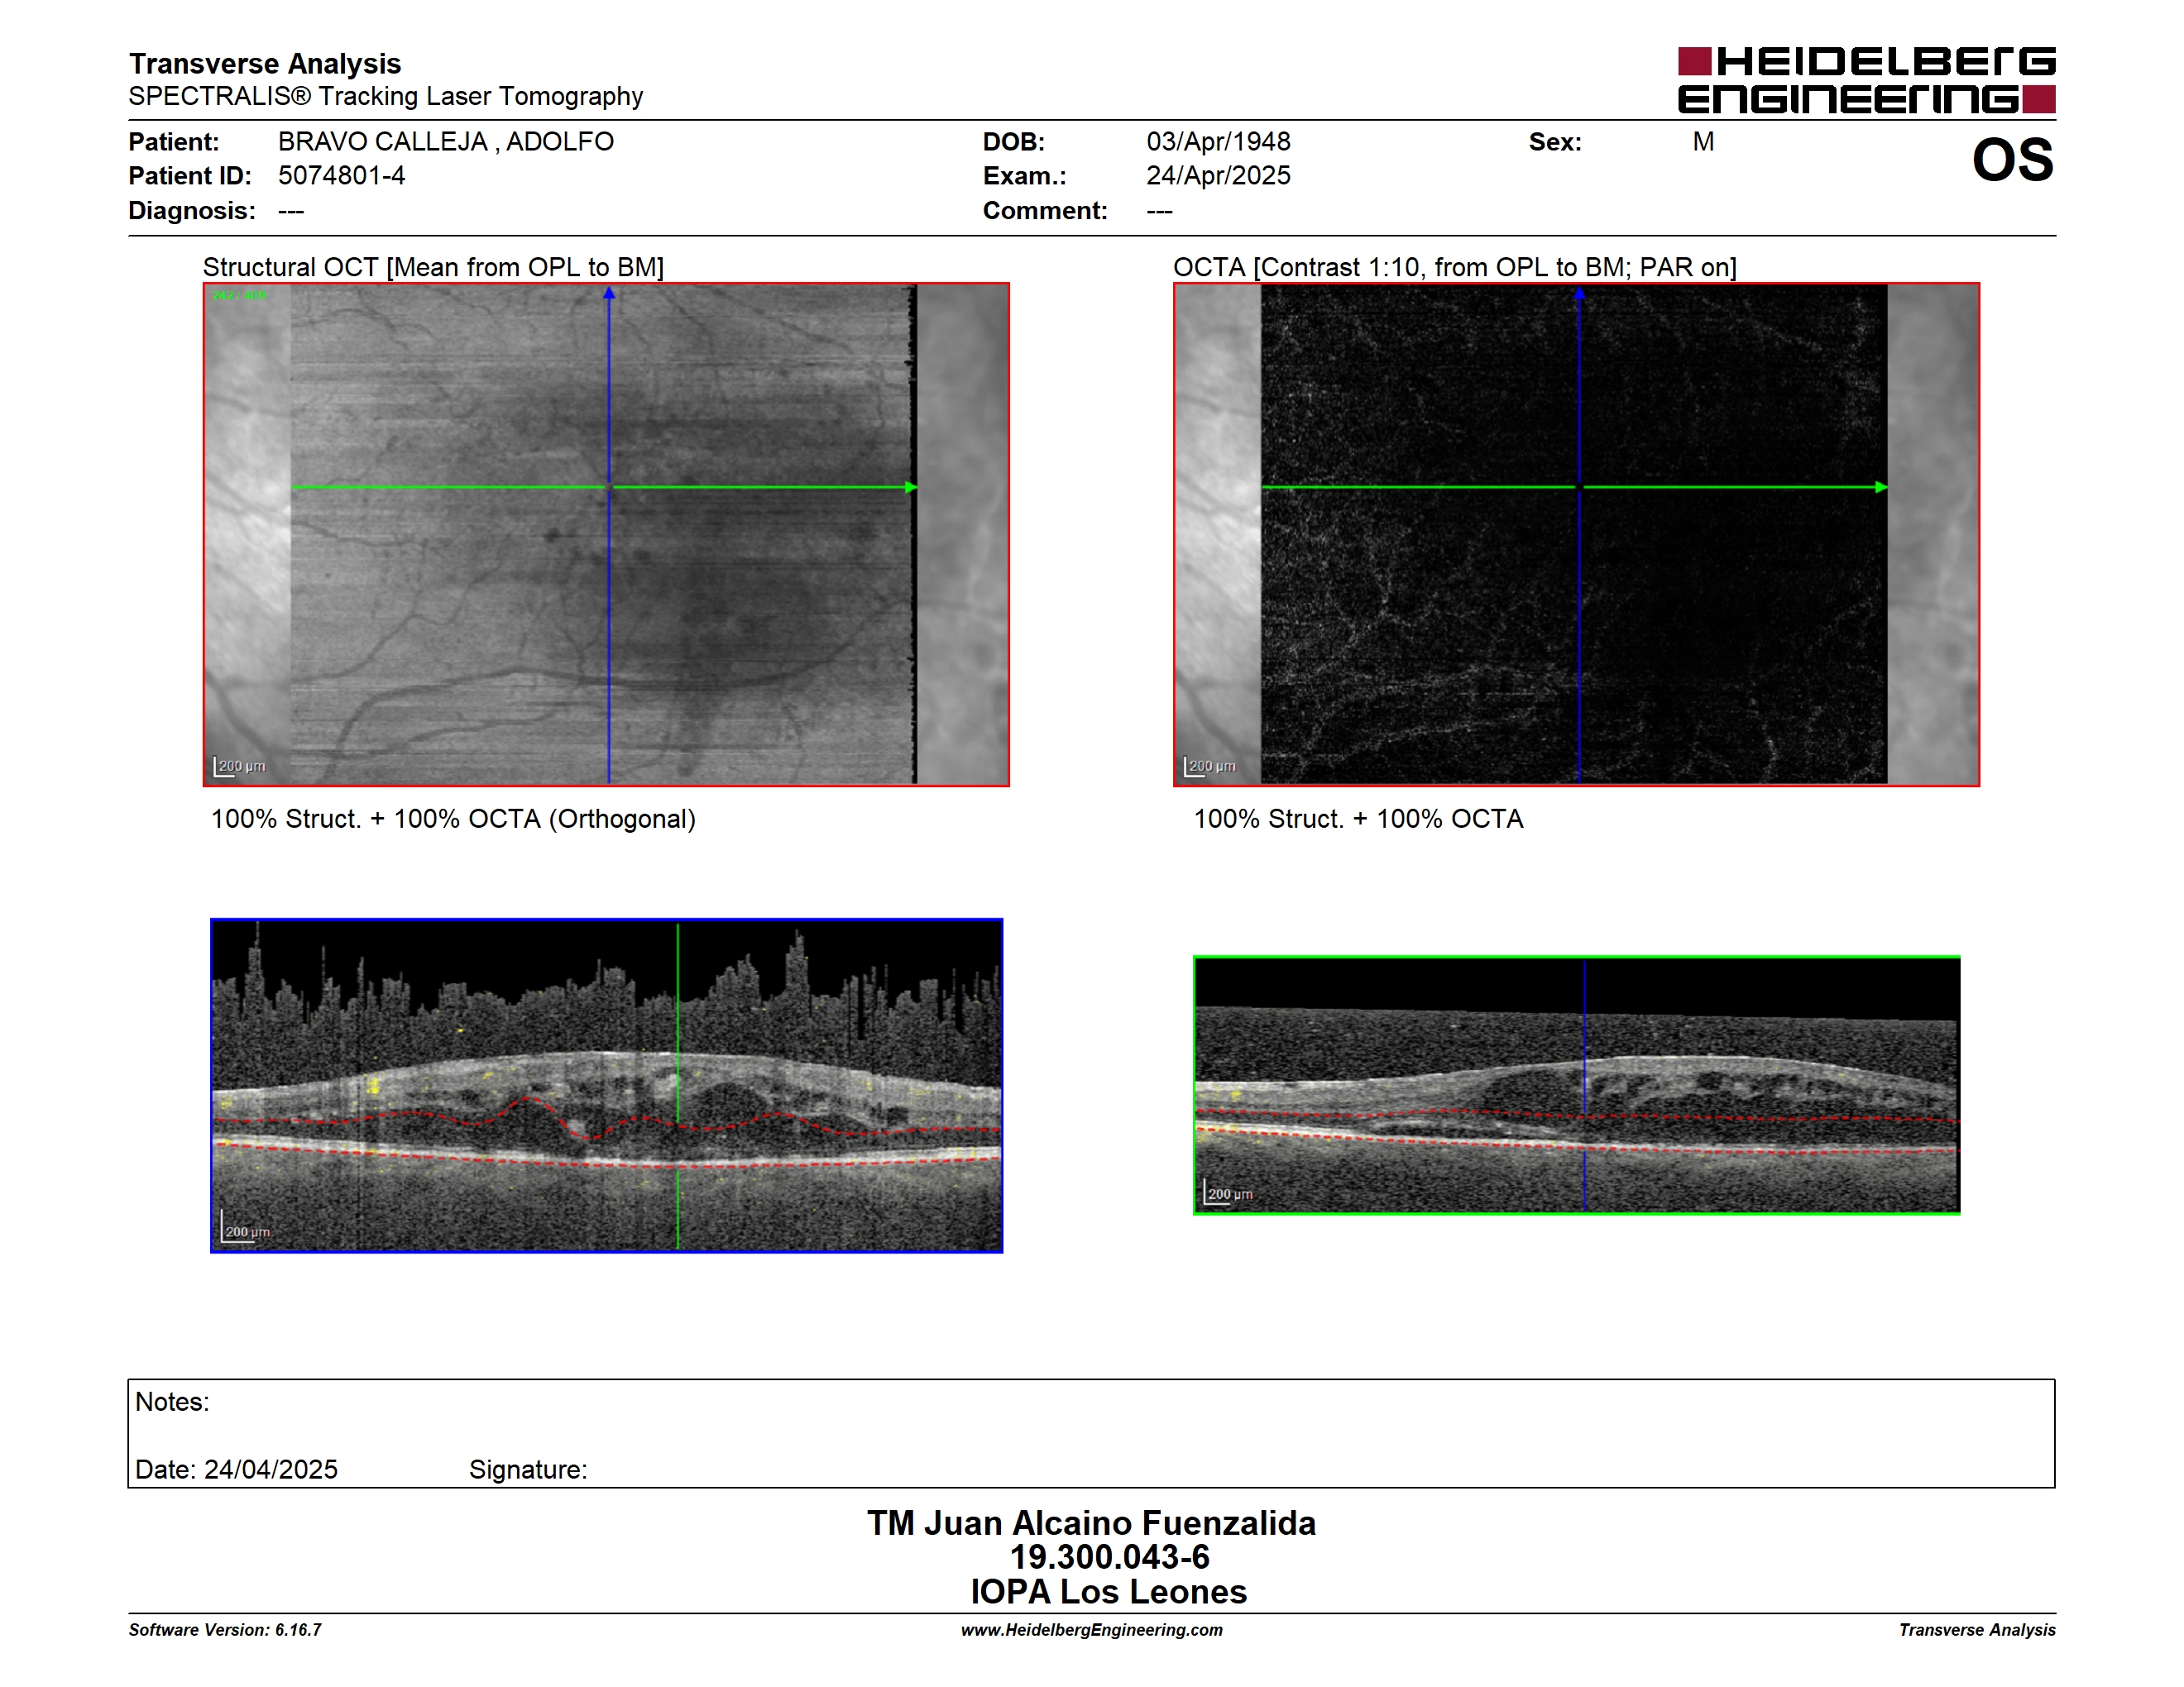Image resolution: width=2184 pixels, height=1687 pixels.
Task: Click inside the Notes box
Action: coord(1091,1433)
